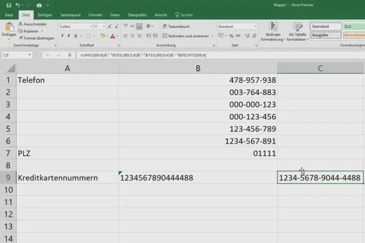Click the increase font size icon

109,27
